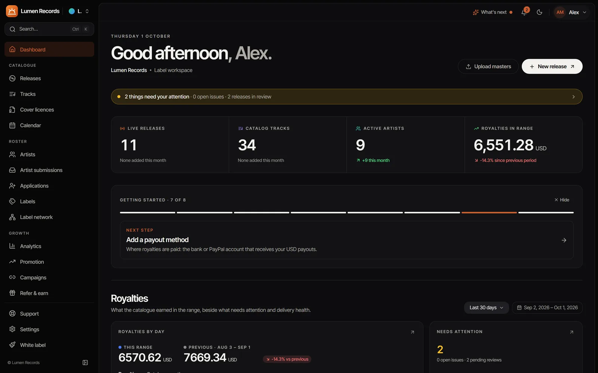The image size is (598, 373).
Task: Click the What's next link
Action: (x=493, y=12)
